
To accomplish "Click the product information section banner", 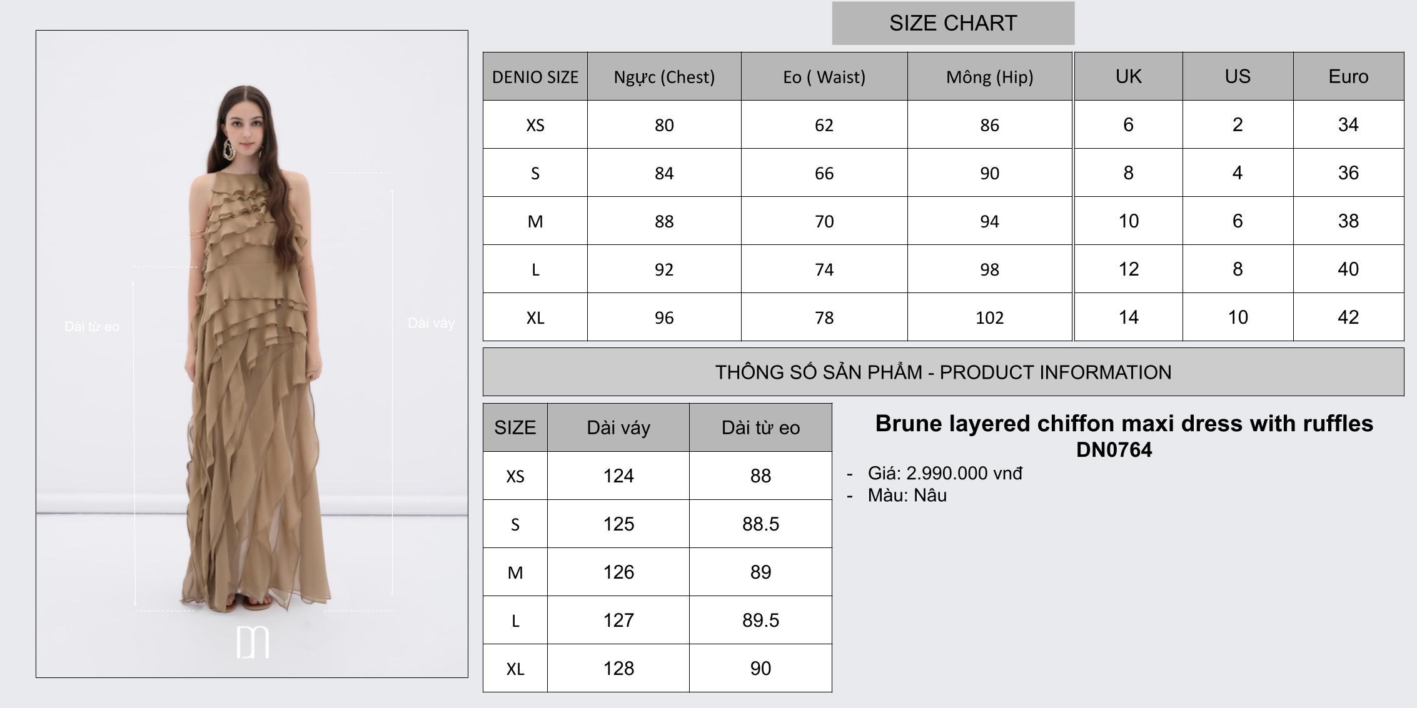I will (x=943, y=372).
